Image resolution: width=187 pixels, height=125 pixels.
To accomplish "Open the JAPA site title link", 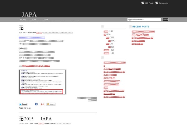I will tap(29, 14).
